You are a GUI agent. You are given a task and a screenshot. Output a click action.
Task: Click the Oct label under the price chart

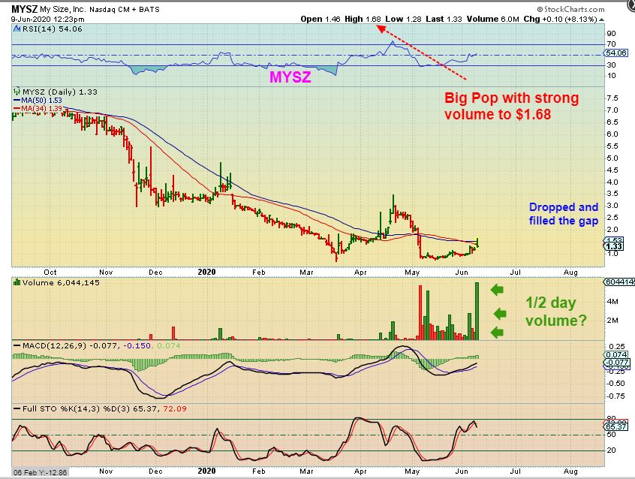[x=50, y=273]
